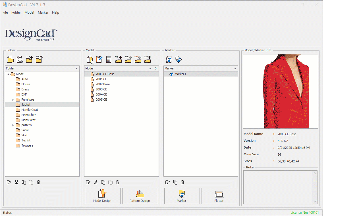Click the delete trash icon under Folder panel
361x216 pixels.
pos(39,182)
